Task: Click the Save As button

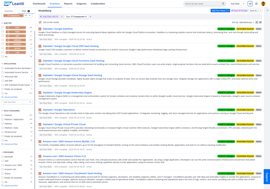Action: (253, 11)
